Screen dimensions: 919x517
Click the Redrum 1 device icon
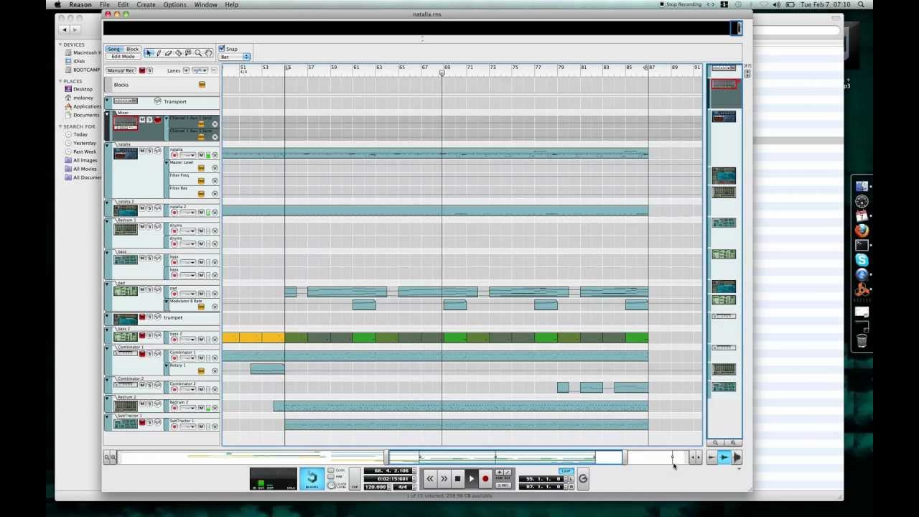(125, 229)
